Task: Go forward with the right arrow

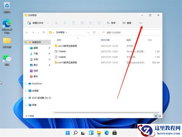Action: click(x=33, y=33)
